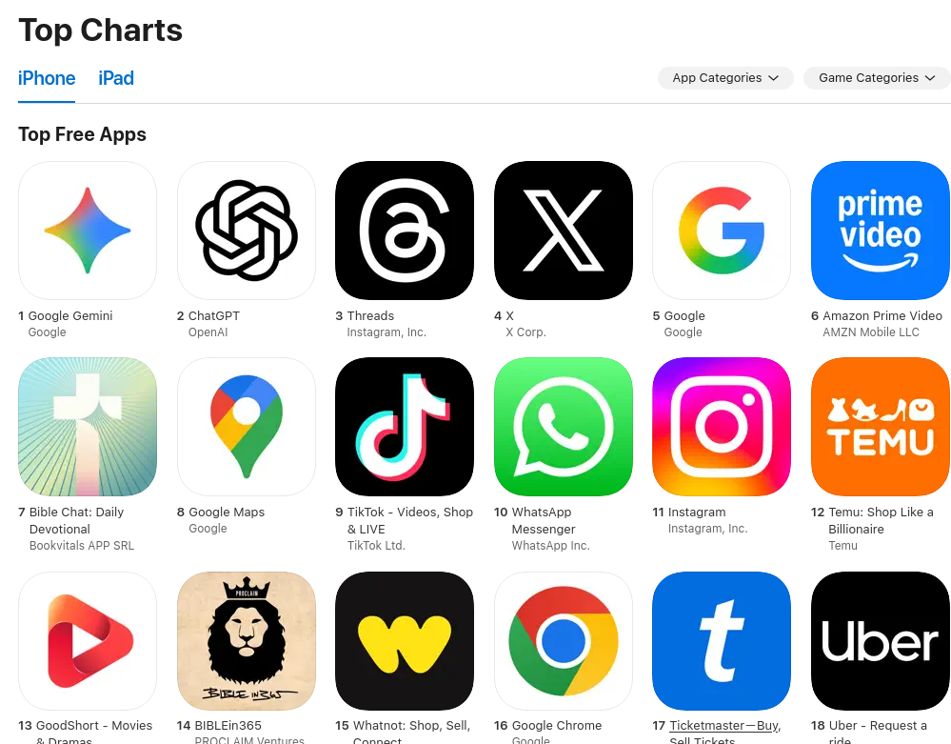Select the Google Chrome icon
951x744 pixels.
pyautogui.click(x=564, y=641)
